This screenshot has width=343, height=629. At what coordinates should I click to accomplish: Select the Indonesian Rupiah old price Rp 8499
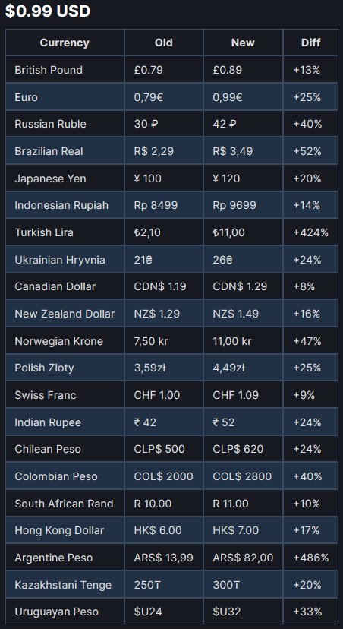(x=156, y=205)
